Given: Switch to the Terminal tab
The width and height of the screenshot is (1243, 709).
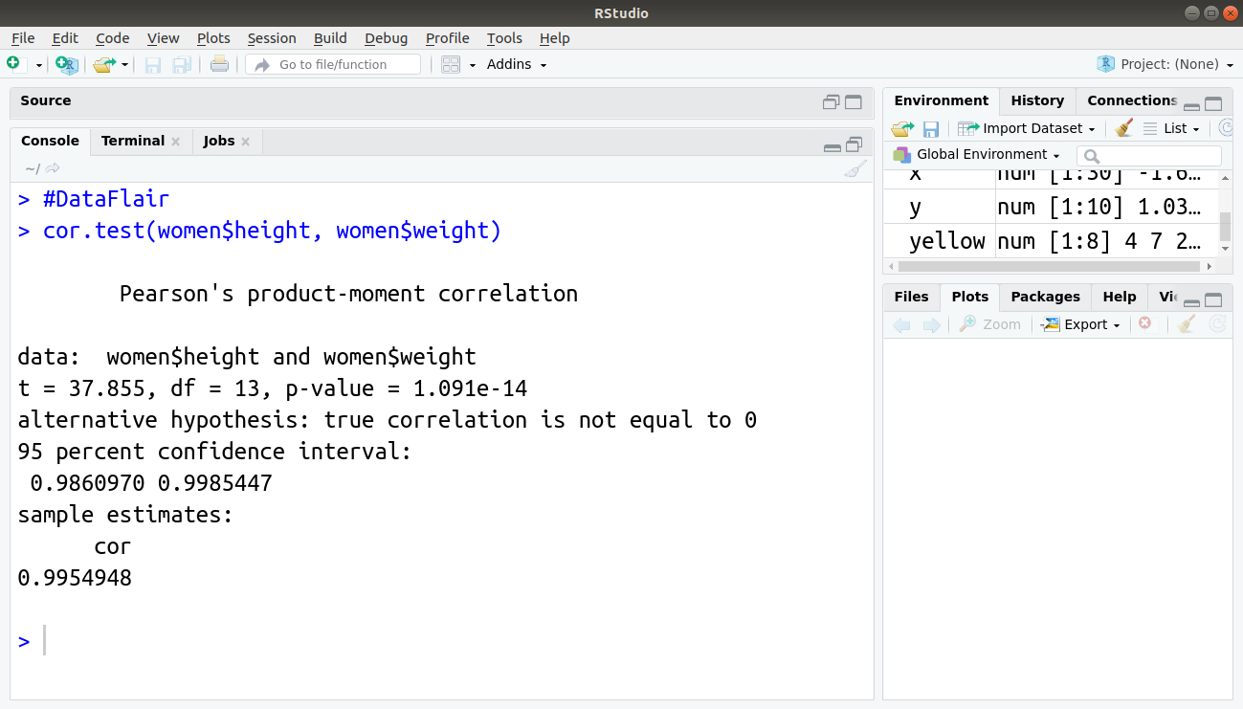Looking at the screenshot, I should pos(132,141).
